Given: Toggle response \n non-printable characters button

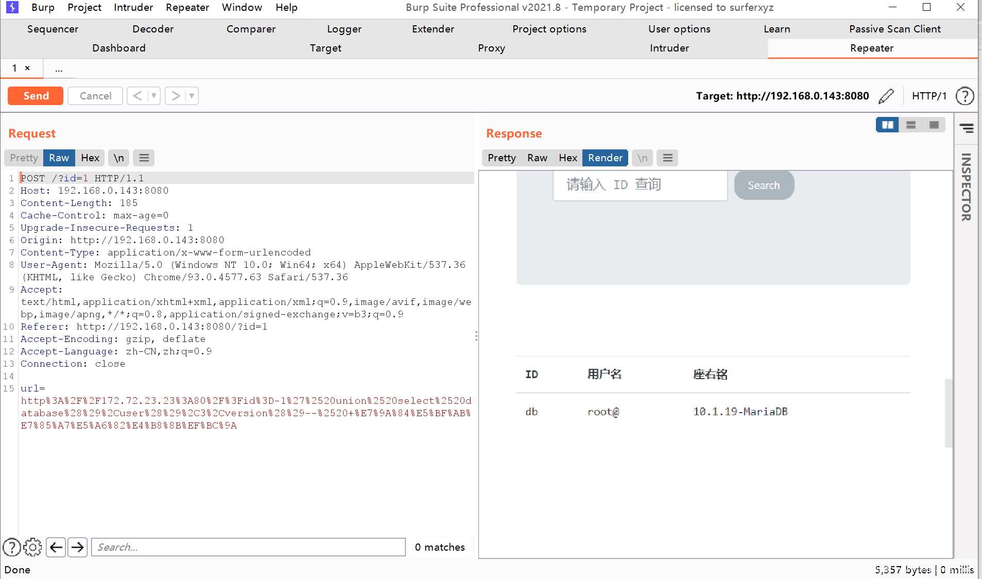Looking at the screenshot, I should [643, 158].
